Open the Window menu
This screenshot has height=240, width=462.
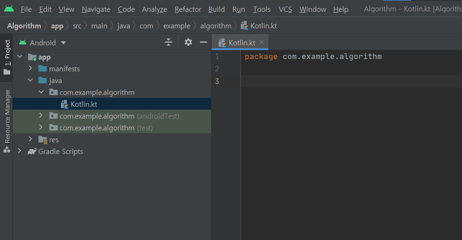coord(312,9)
